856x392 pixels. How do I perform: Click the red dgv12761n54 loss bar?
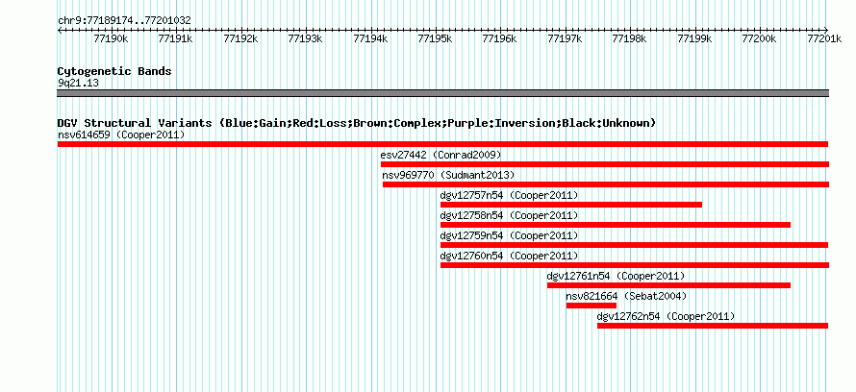click(x=668, y=285)
